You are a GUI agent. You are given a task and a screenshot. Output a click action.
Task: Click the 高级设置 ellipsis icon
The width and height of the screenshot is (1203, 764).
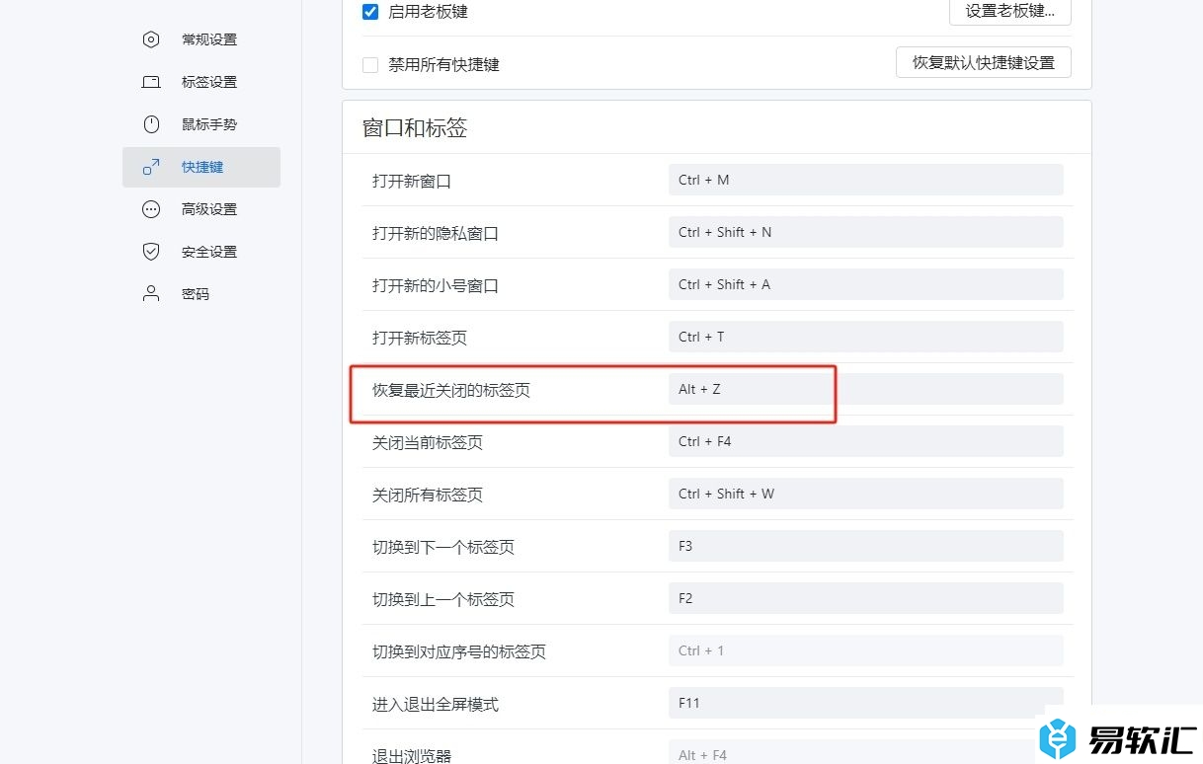tap(151, 209)
